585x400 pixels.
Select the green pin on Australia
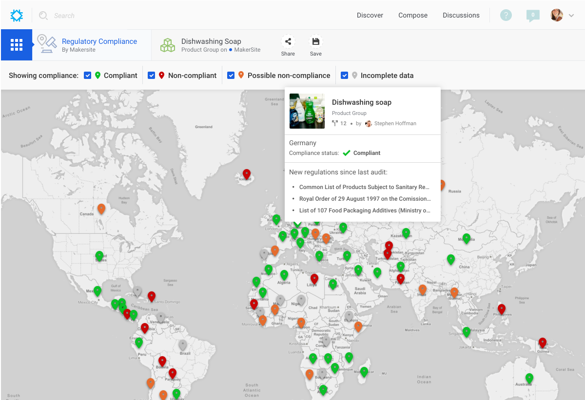(529, 379)
